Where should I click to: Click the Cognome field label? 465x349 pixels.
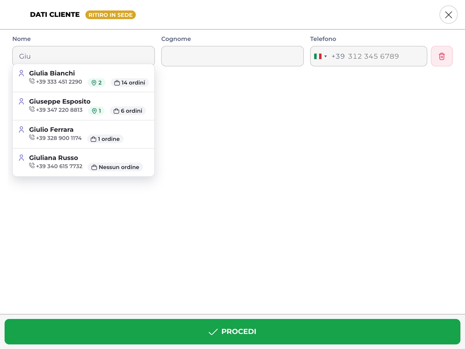[176, 39]
